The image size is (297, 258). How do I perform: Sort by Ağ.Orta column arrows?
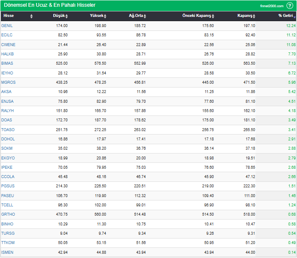[x=145, y=16]
